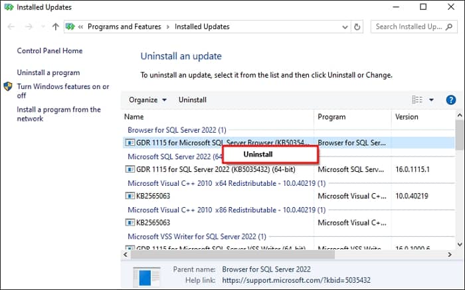Click the shield icon beside Windows features
Image resolution: width=465 pixels, height=290 pixels.
8,86
